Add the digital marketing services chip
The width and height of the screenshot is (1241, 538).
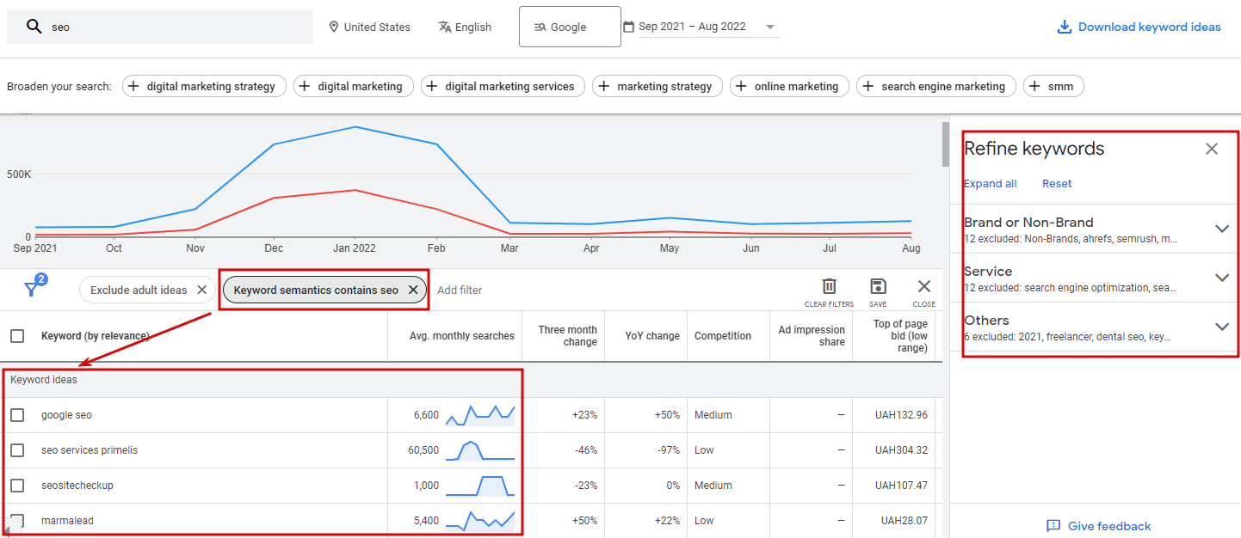click(x=503, y=86)
